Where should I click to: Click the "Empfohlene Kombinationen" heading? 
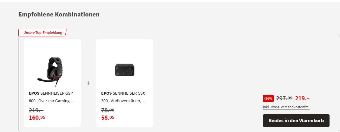[59, 14]
